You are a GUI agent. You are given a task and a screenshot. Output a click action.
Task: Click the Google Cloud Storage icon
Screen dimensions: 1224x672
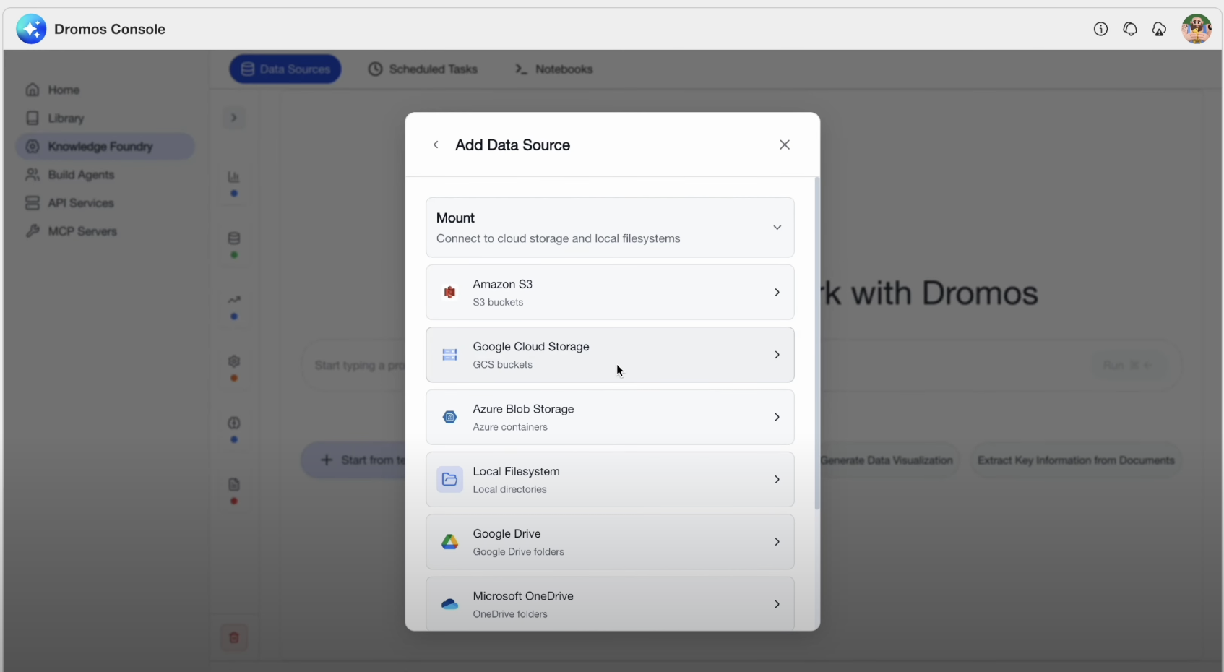pos(449,355)
